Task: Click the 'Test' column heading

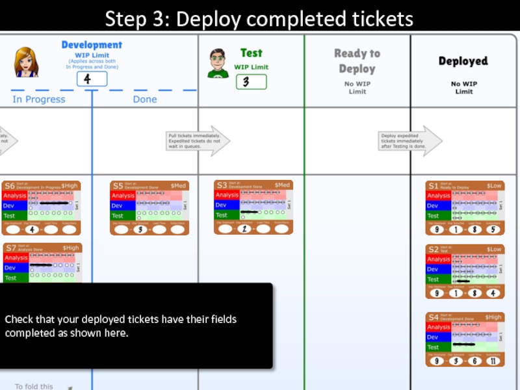Action: (251, 53)
